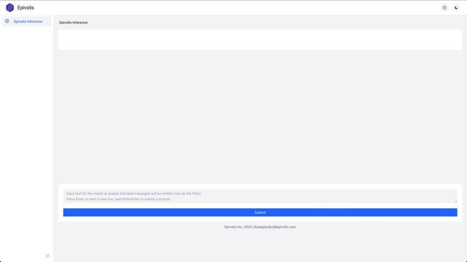Click the icon beside Epivolis Inference in sidebar
Image resolution: width=467 pixels, height=262 pixels.
pyautogui.click(x=7, y=21)
